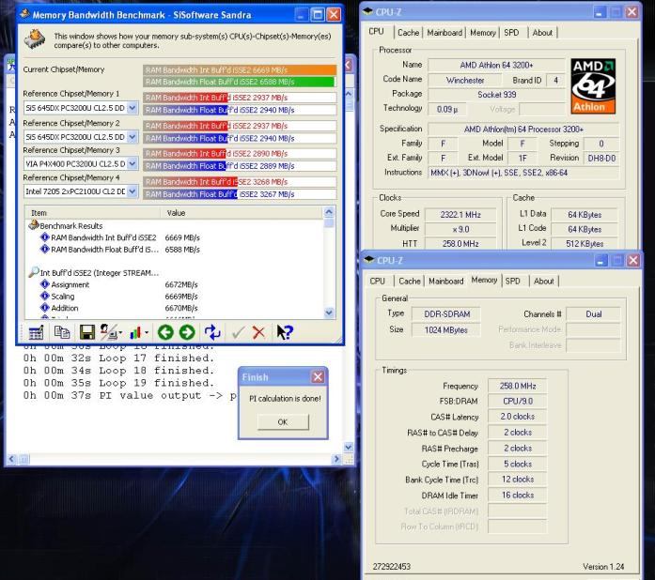Open the VIA P4X400 reference dropdown
The height and width of the screenshot is (580, 655).
(132, 164)
